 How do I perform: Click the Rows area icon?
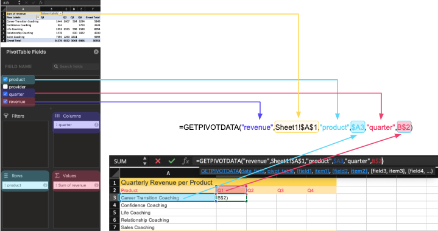[x=6, y=176]
